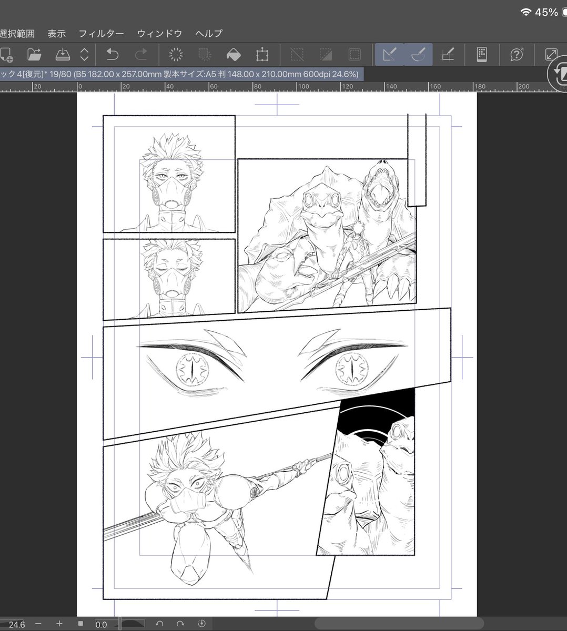Viewport: 567px width, 631px height.
Task: Click the expand canvas fullscreen icon
Action: [x=551, y=55]
